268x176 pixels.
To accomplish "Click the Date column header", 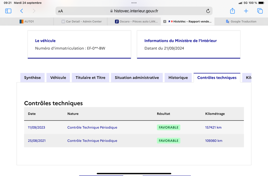I will (32, 114).
